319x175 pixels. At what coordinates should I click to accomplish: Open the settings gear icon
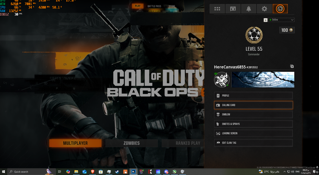coord(264,9)
